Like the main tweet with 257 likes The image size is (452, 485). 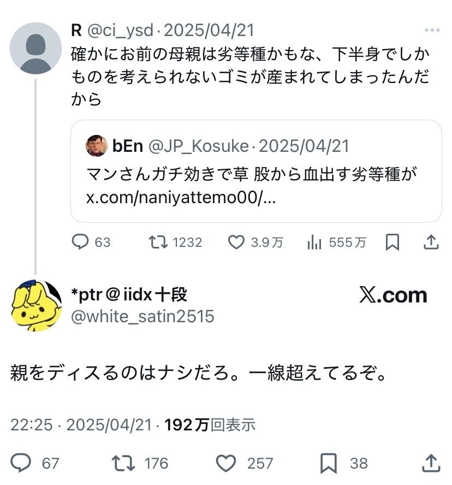225,463
